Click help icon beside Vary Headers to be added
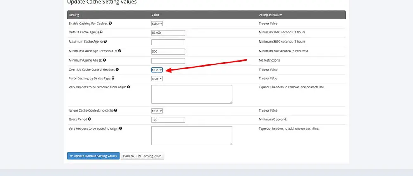 pos(121,128)
